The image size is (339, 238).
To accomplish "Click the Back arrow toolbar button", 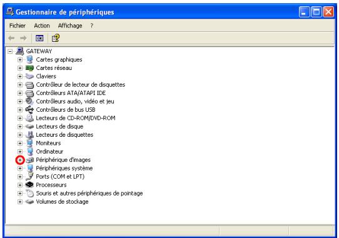I will coord(11,38).
